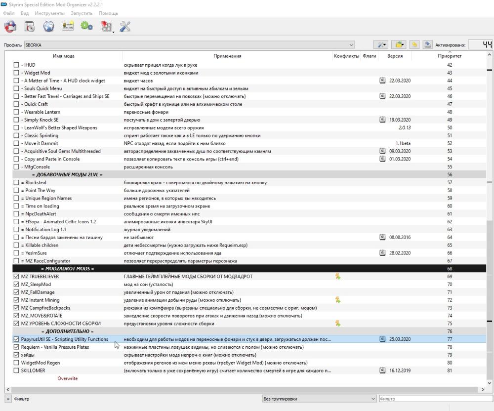
Task: Sort by Версия column header
Action: click(395, 56)
